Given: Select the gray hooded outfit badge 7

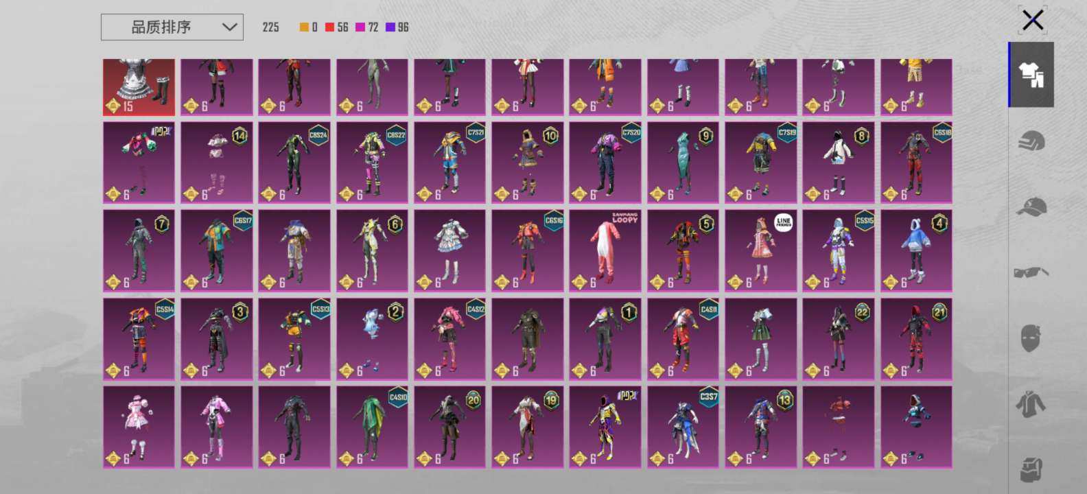Looking at the screenshot, I should 139,250.
